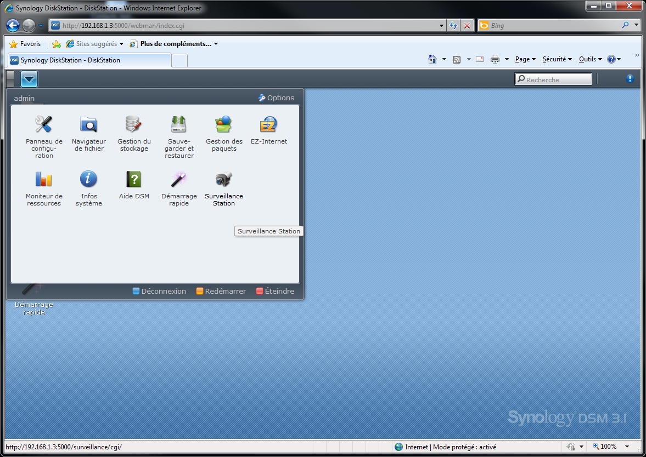Click the Bing search magnifier icon
This screenshot has width=646, height=457.
[625, 25]
